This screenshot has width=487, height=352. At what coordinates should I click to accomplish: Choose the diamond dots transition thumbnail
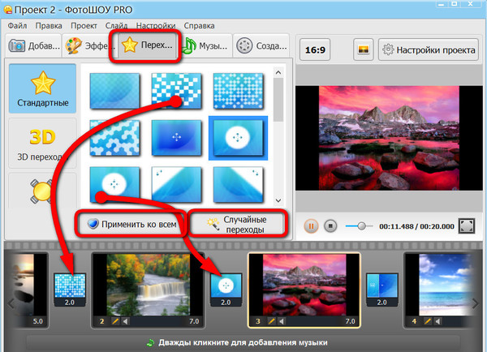[238, 91]
